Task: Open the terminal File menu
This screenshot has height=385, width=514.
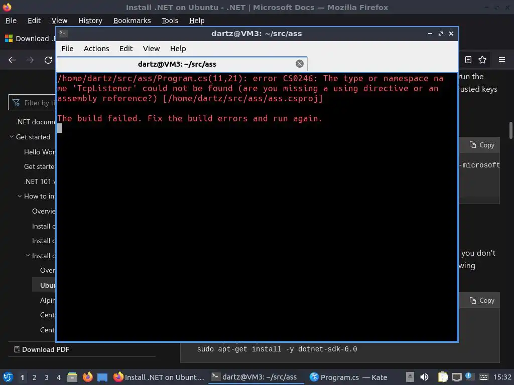Action: click(67, 49)
